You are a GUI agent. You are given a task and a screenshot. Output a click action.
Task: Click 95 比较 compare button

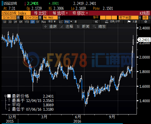40,13
